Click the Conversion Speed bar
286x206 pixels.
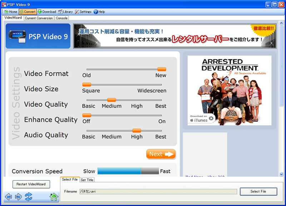pyautogui.click(x=128, y=171)
